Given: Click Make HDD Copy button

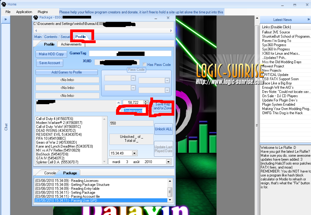Looking at the screenshot, I should click(x=51, y=54).
